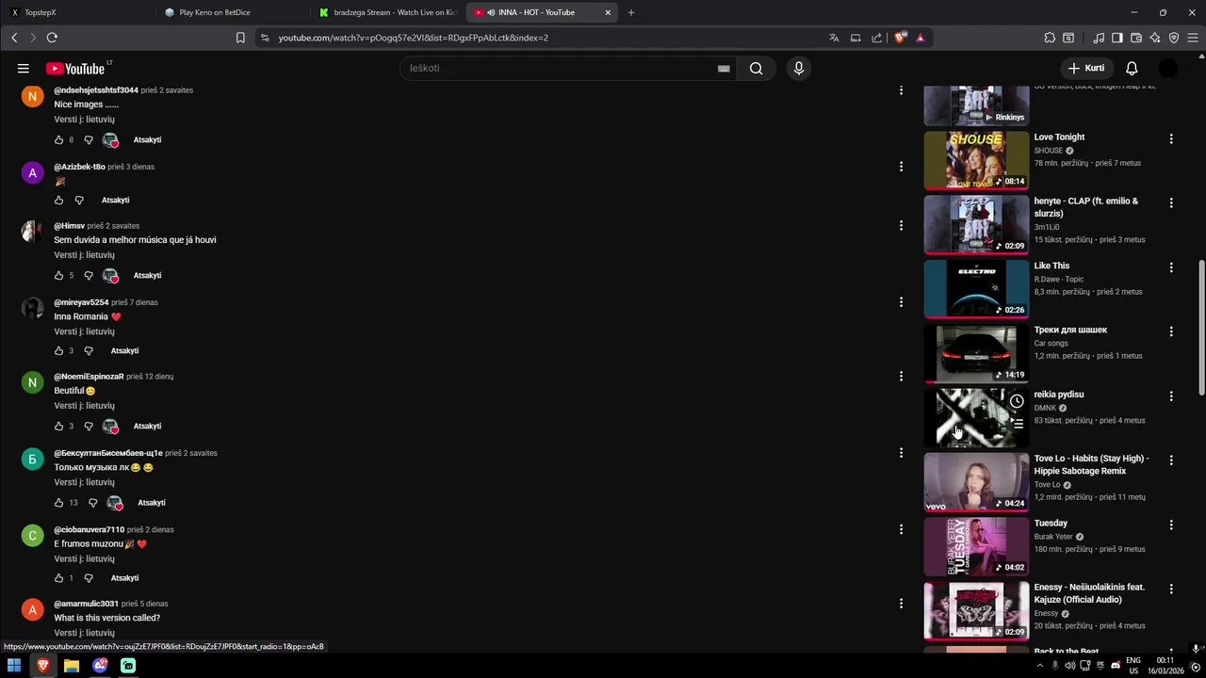Dislike the 'Sem duvida' comment

click(x=89, y=275)
